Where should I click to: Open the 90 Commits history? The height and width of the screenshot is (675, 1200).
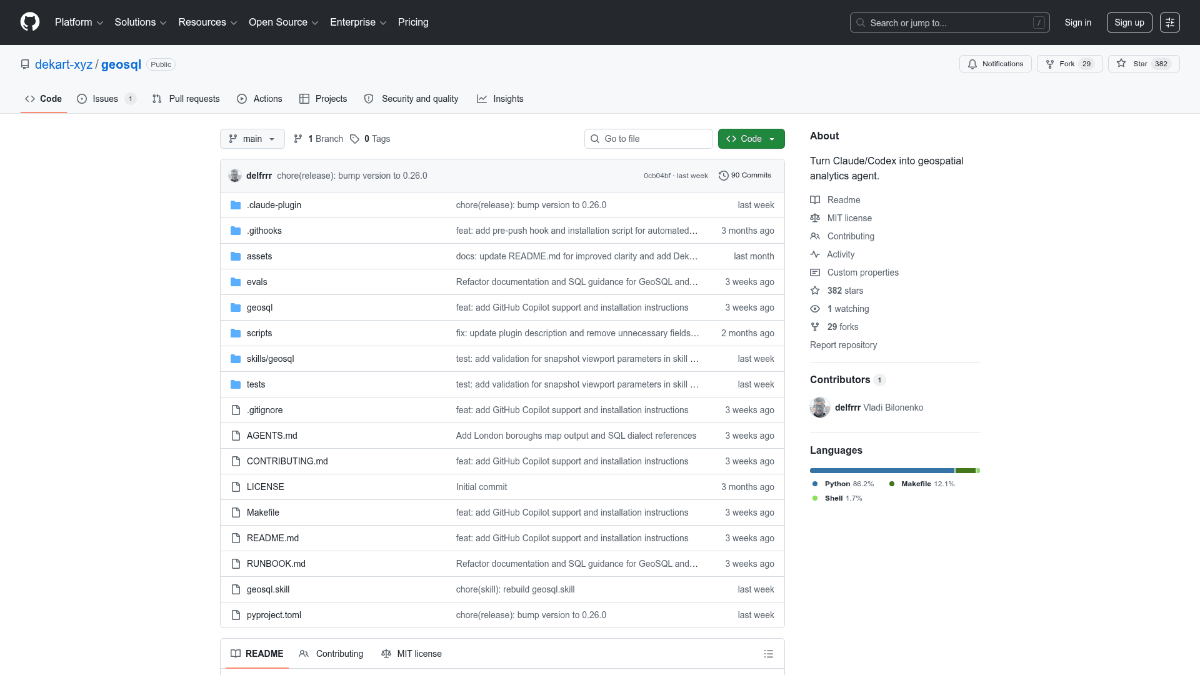click(745, 176)
